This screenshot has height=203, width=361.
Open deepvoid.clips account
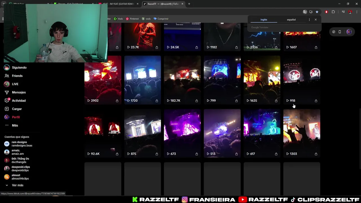(17, 169)
